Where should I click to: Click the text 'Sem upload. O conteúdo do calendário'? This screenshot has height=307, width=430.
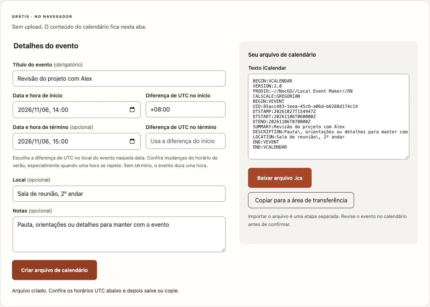tap(79, 27)
